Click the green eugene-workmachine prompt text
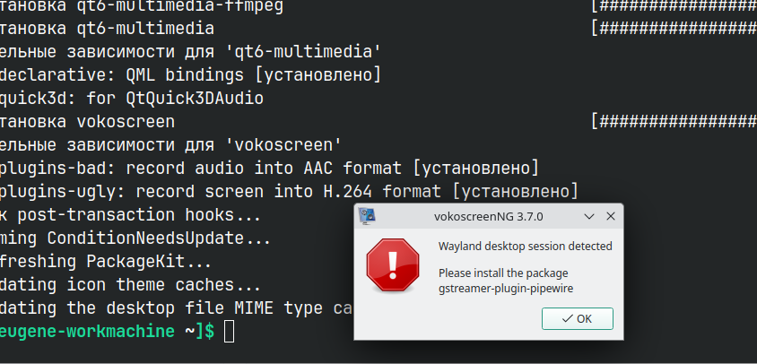The image size is (757, 364). pos(87,332)
